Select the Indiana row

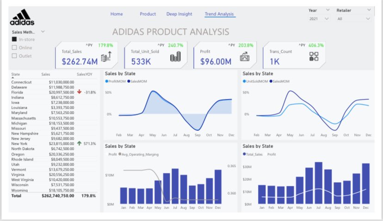pos(54,98)
